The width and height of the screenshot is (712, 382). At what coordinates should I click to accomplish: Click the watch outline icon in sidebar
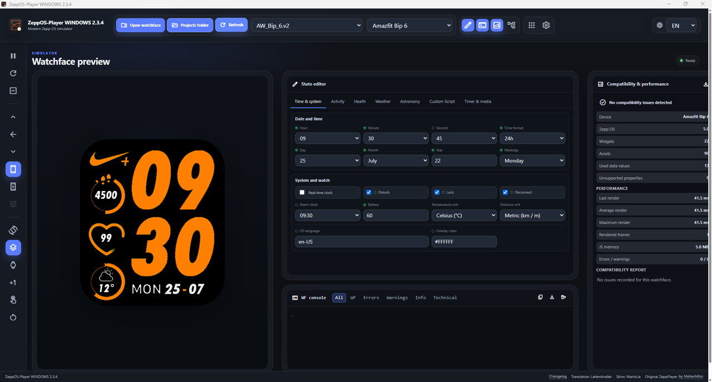[13, 265]
